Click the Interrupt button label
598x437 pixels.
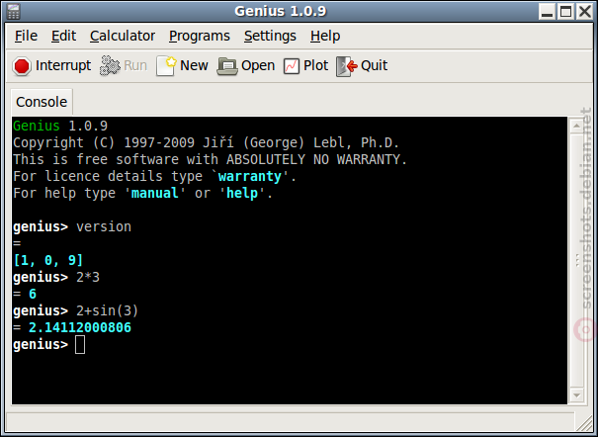pyautogui.click(x=63, y=65)
